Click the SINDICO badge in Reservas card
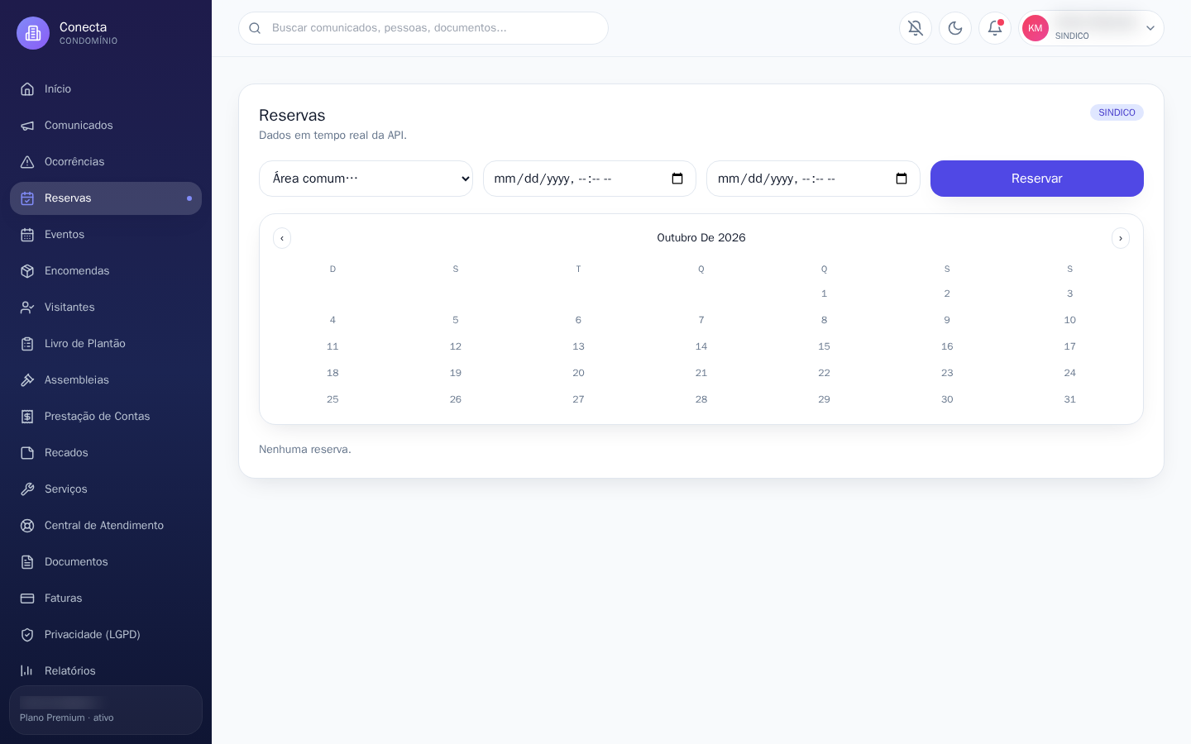 tap(1117, 112)
